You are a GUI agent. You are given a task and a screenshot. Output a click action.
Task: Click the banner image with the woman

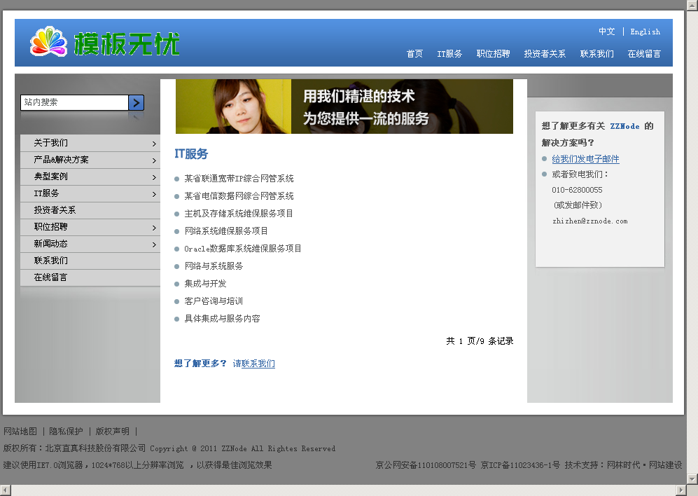[344, 106]
